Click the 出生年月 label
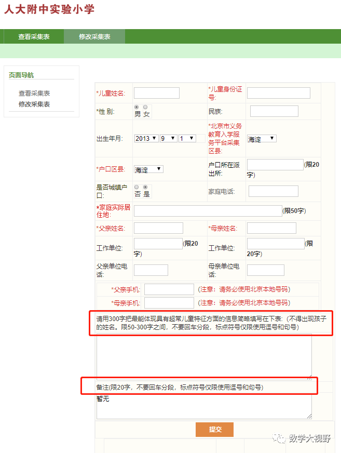Screen dimensions: 341x453 tap(110, 139)
